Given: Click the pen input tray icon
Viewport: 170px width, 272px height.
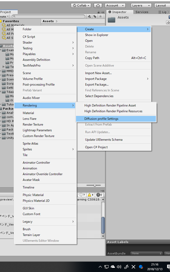Looking at the screenshot, I should tap(126, 267).
